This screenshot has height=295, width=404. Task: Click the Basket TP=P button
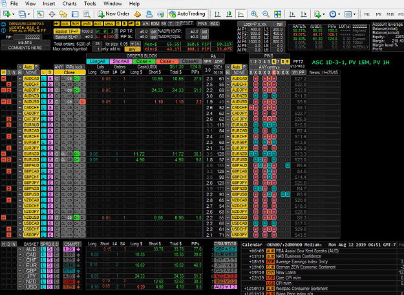(x=67, y=32)
